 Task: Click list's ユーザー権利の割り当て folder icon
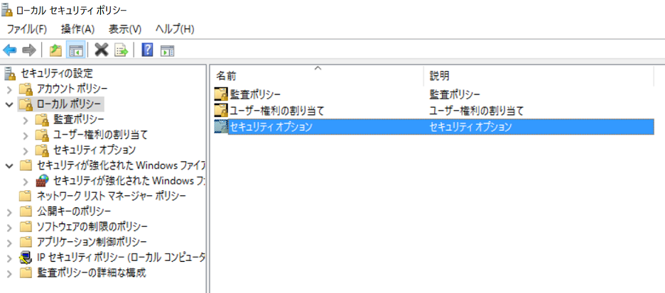coord(220,111)
